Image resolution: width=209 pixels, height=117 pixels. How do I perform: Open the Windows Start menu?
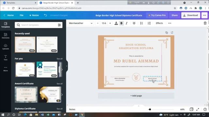tap(3, 115)
